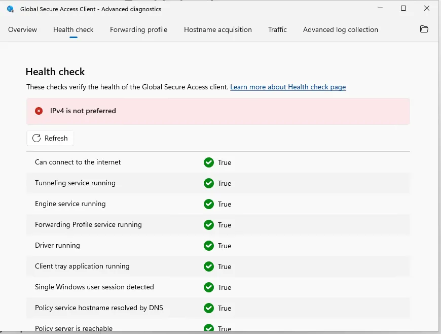Click True value for Can connect to internet
The width and height of the screenshot is (441, 334).
(225, 163)
